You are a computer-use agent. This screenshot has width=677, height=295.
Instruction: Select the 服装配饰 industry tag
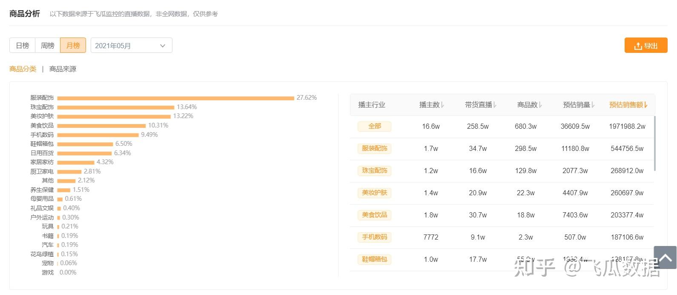(x=375, y=148)
